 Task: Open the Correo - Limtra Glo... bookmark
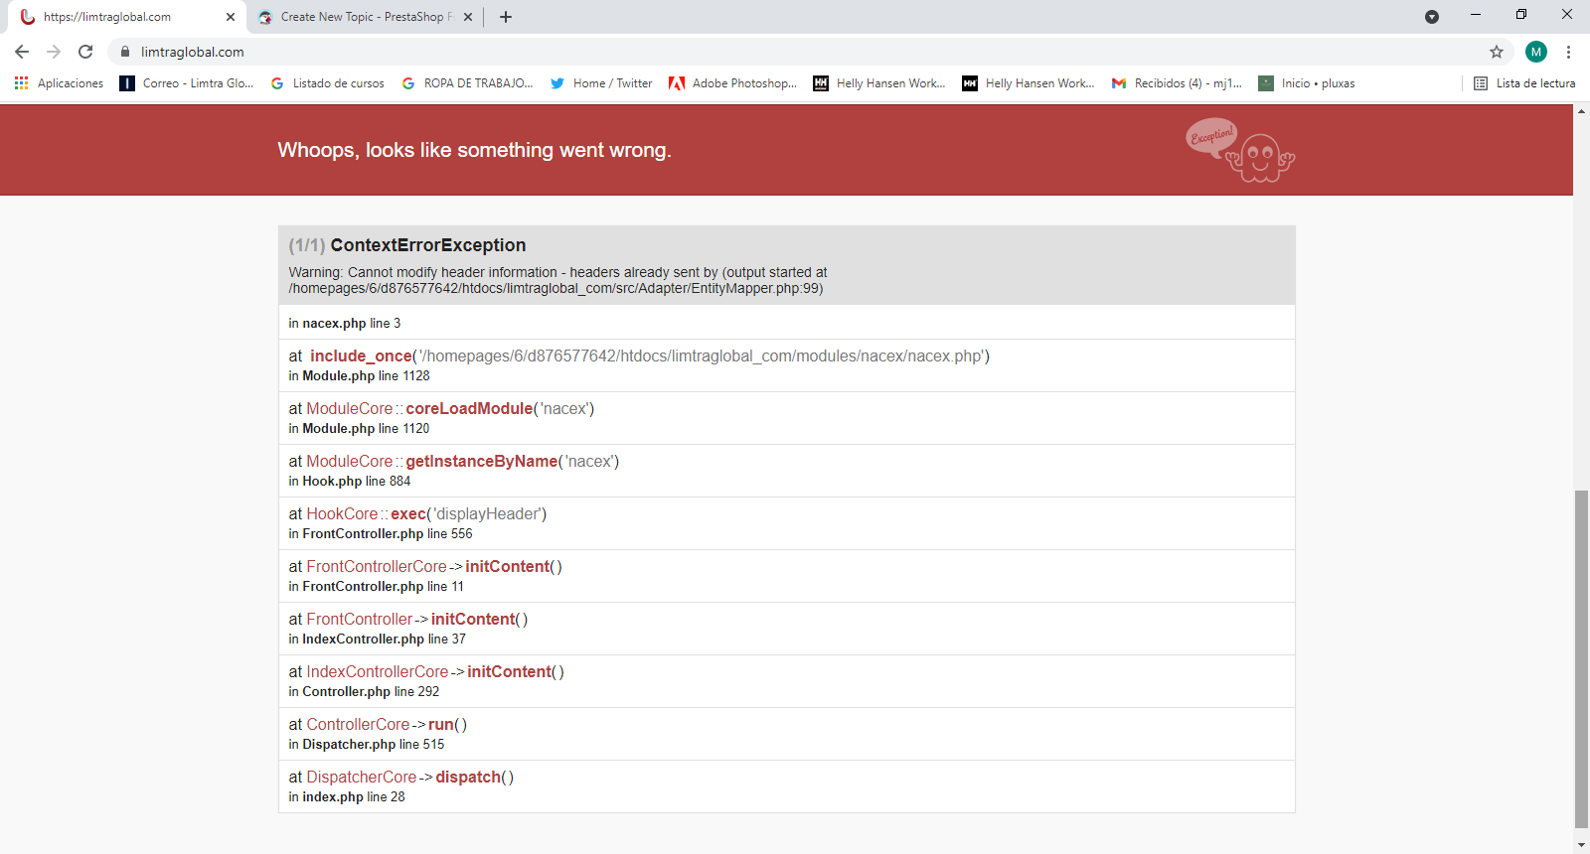(x=187, y=83)
